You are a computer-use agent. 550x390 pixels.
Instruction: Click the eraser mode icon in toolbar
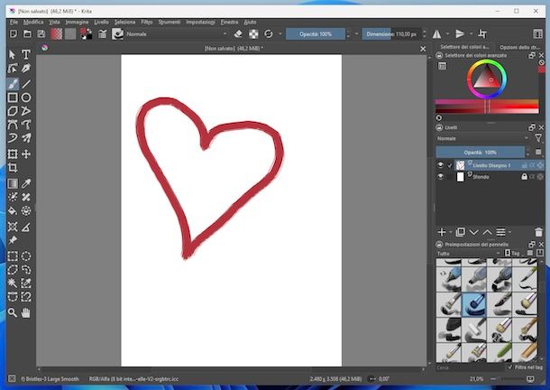click(x=238, y=33)
